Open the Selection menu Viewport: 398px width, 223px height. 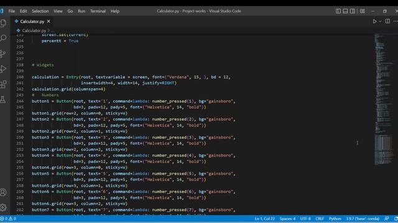coord(40,11)
